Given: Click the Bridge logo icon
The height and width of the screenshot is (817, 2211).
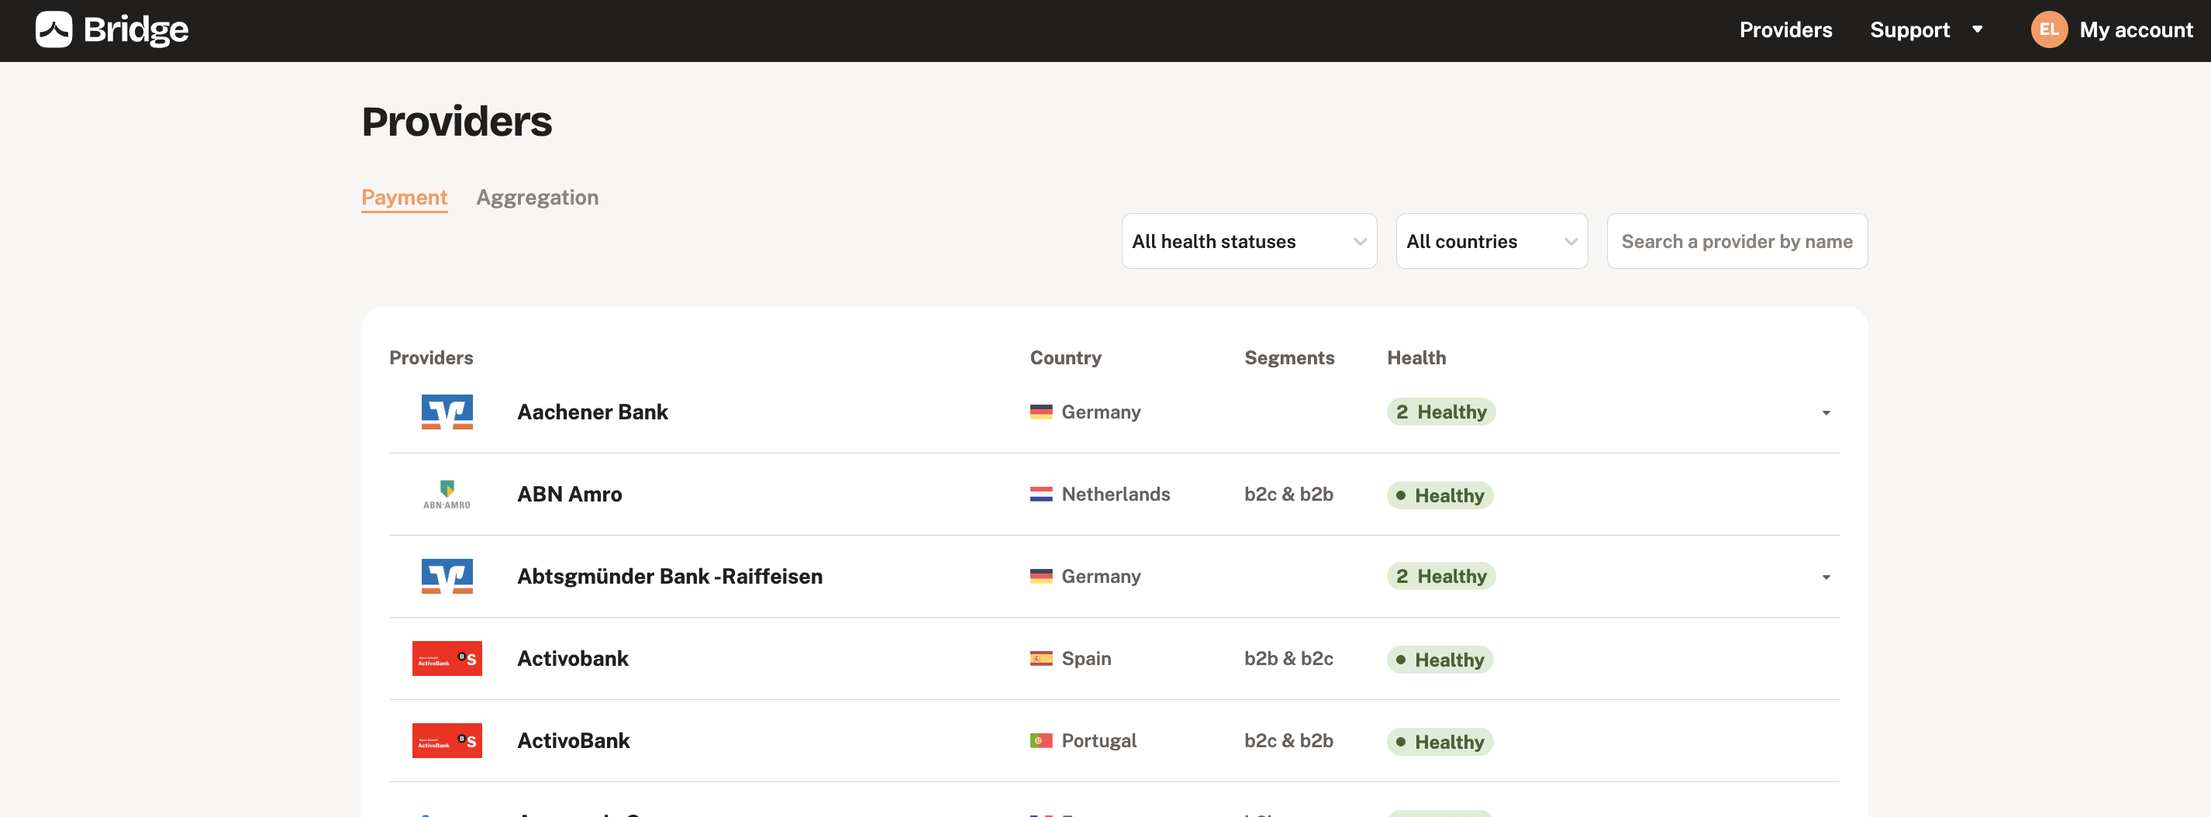Looking at the screenshot, I should 53,30.
